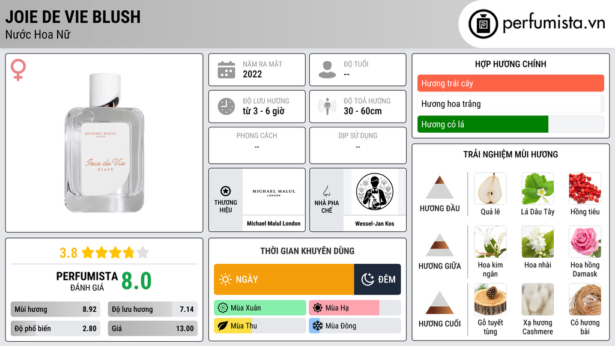Click the spring flower icon beside Mùa Xuân

tap(223, 308)
